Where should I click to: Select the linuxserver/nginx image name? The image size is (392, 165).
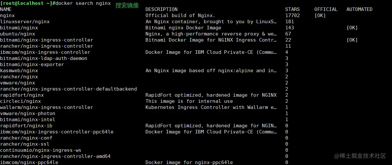point(25,22)
